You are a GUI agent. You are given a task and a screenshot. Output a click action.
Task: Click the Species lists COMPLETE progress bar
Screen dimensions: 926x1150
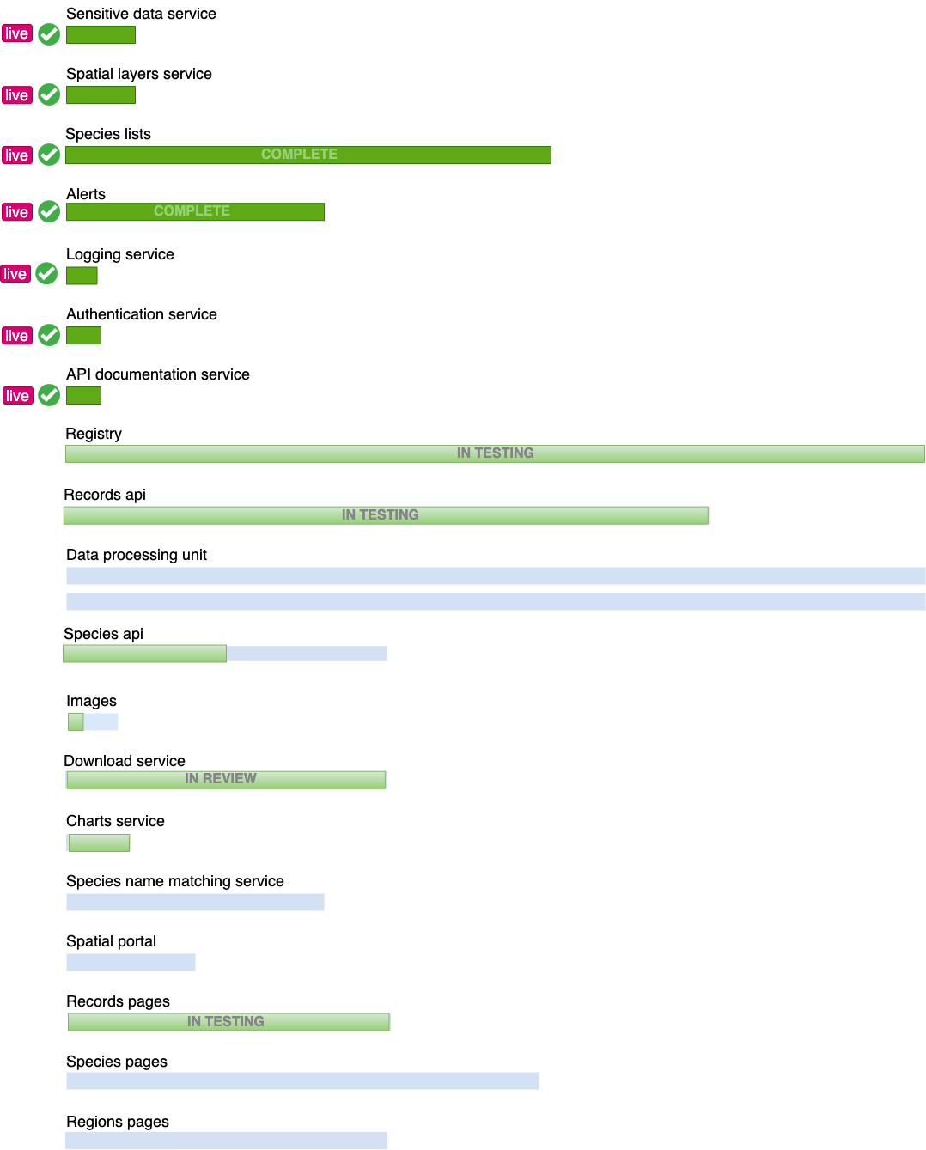pyautogui.click(x=308, y=155)
